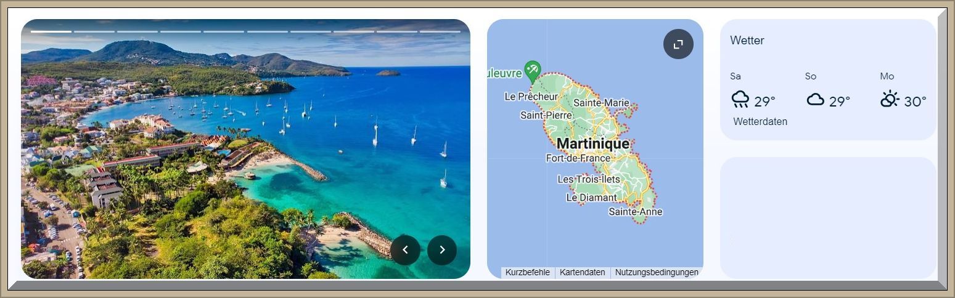Open the Wetterdaten link
Viewport: 955px width, 298px height.
760,122
